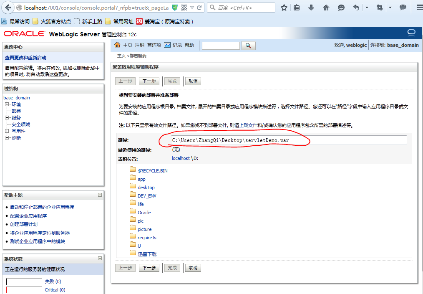This screenshot has height=294, width=423.
Task: Click base_domain root in domain structure
Action: (17, 98)
